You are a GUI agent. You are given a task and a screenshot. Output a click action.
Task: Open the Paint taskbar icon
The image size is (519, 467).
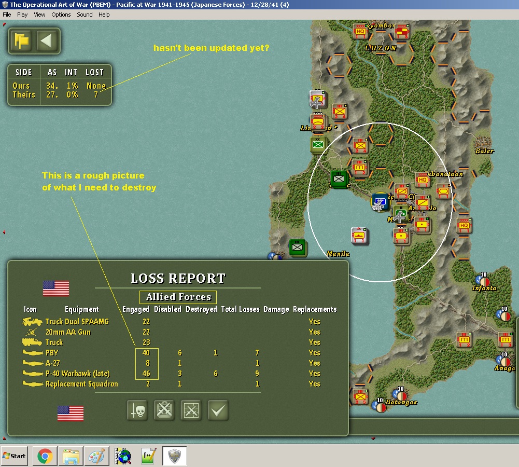point(96,456)
